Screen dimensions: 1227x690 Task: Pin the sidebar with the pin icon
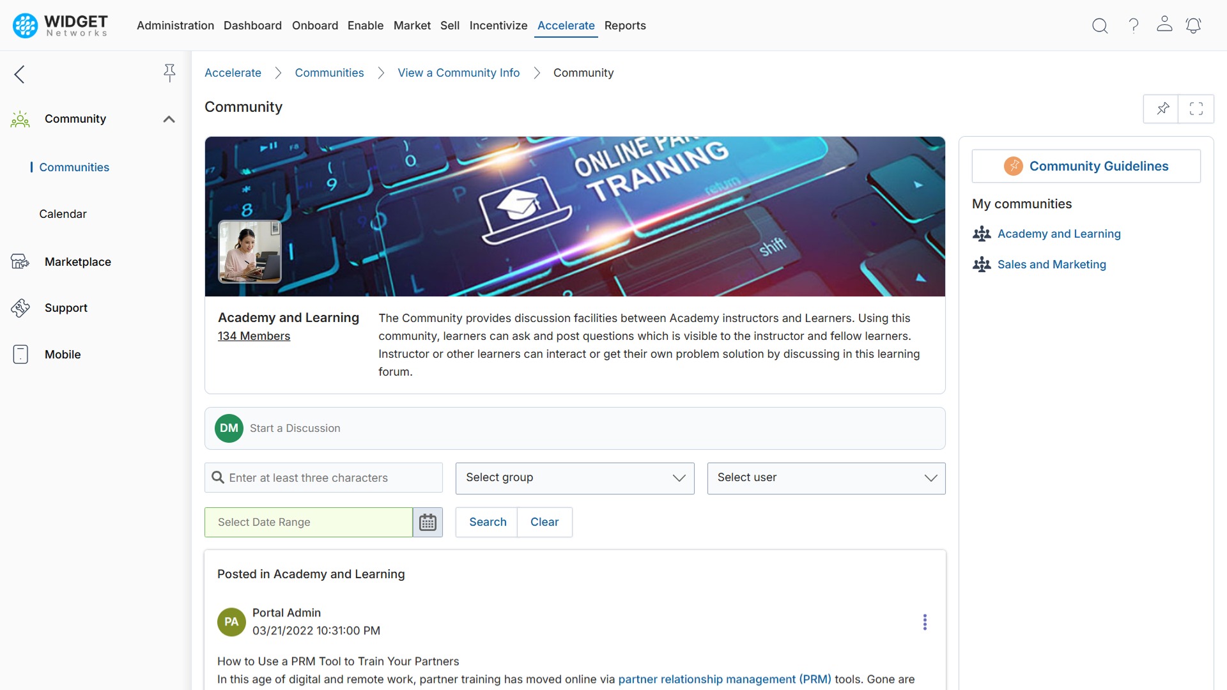pos(169,73)
